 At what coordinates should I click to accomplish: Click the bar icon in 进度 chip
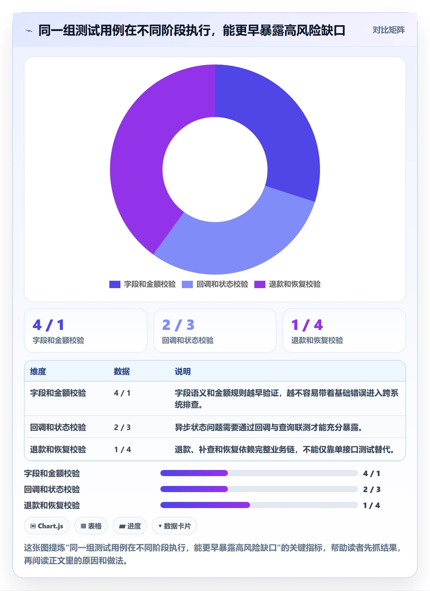122,526
